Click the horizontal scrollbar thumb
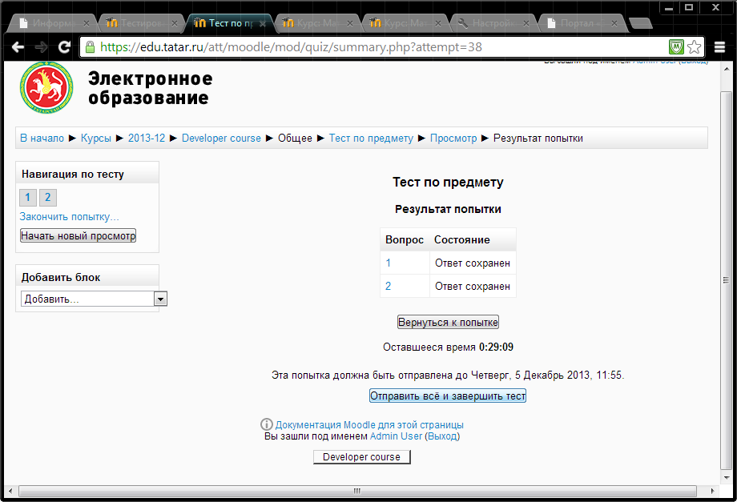Viewport: 737px width, 502px height. point(357,492)
